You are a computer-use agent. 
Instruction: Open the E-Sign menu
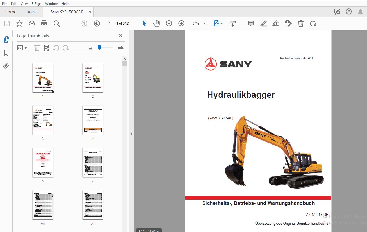click(36, 4)
